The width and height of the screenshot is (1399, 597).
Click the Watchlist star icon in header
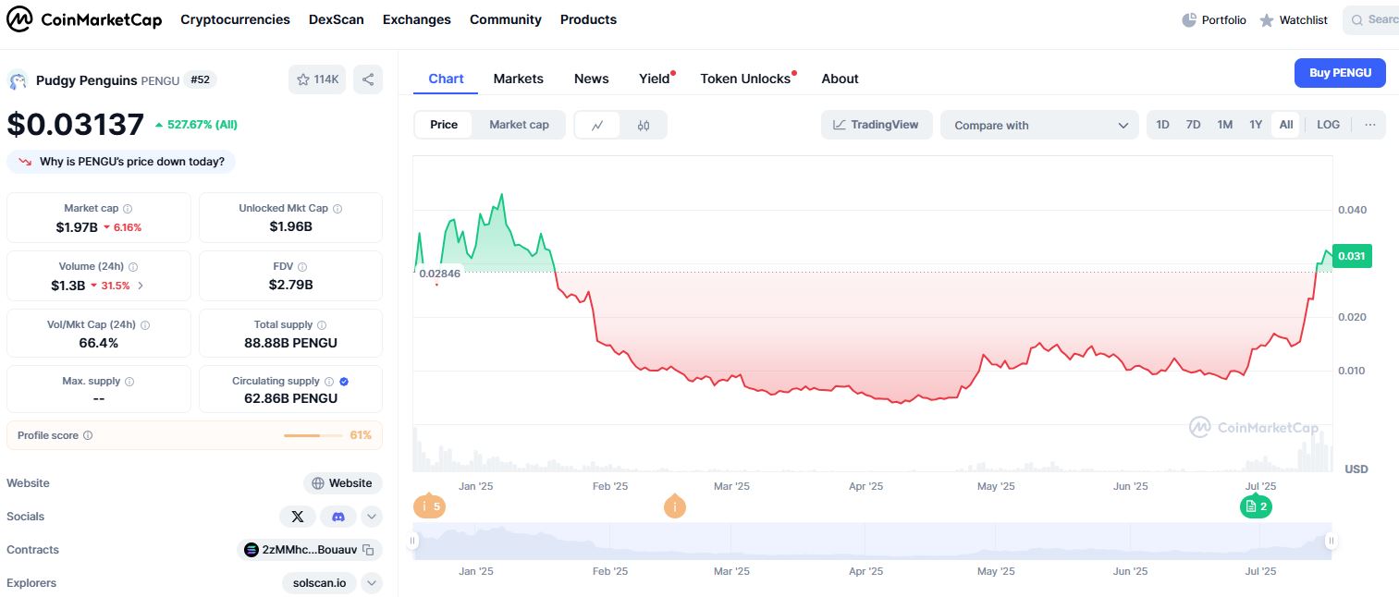coord(1267,20)
